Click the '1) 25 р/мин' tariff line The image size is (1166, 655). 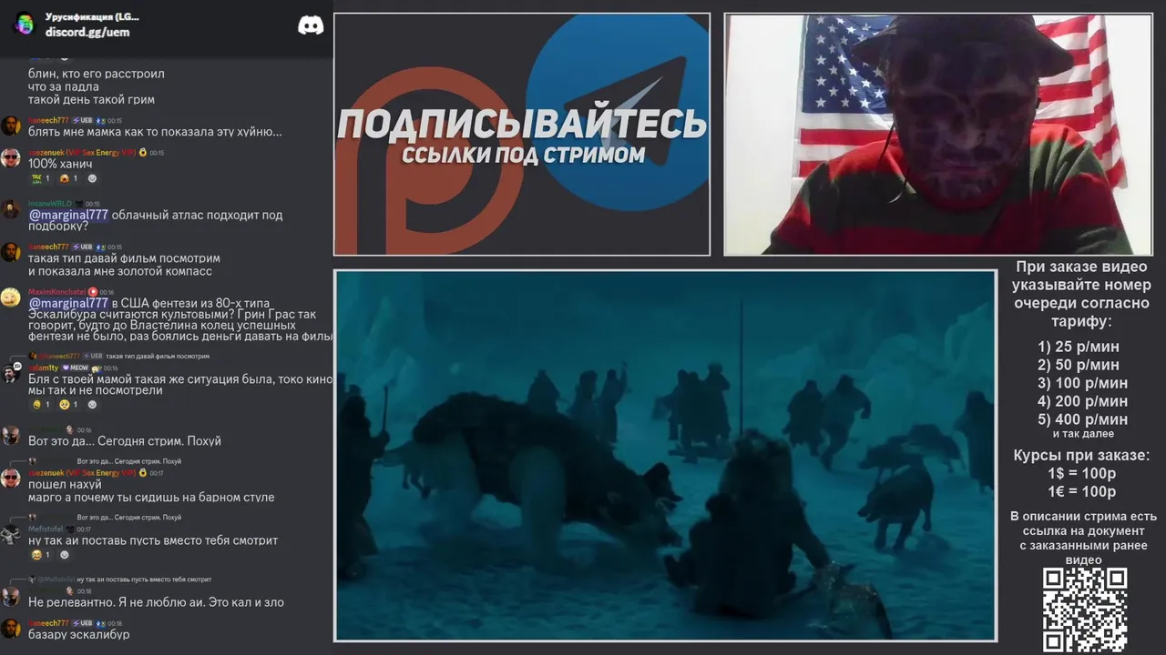pos(1079,347)
